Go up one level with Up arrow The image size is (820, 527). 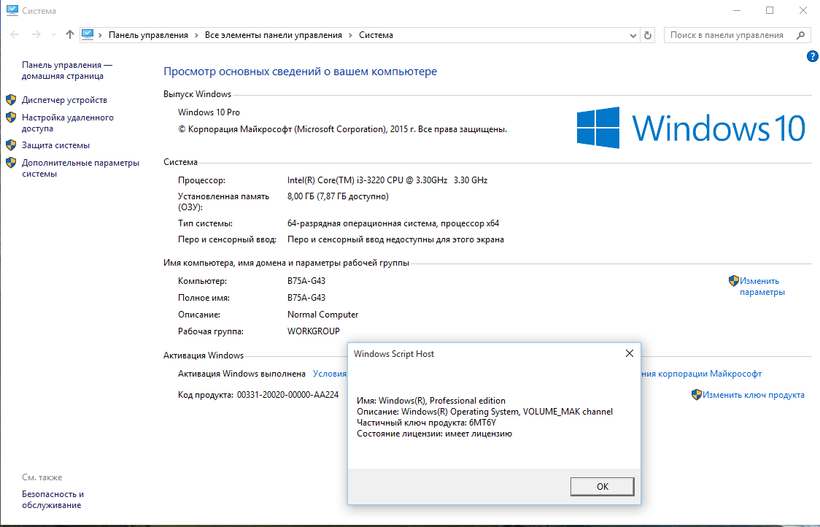coord(69,34)
